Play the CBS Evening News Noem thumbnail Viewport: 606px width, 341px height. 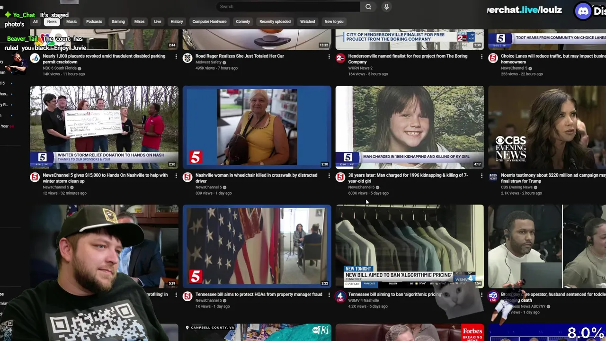[x=547, y=127]
